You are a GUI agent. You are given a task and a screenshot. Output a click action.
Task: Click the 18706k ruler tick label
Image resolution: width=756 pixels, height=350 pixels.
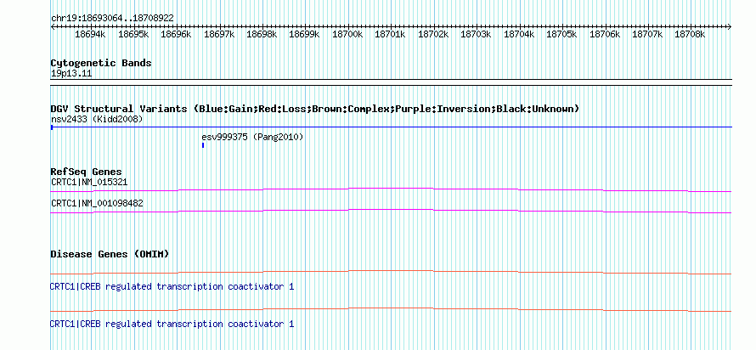605,35
